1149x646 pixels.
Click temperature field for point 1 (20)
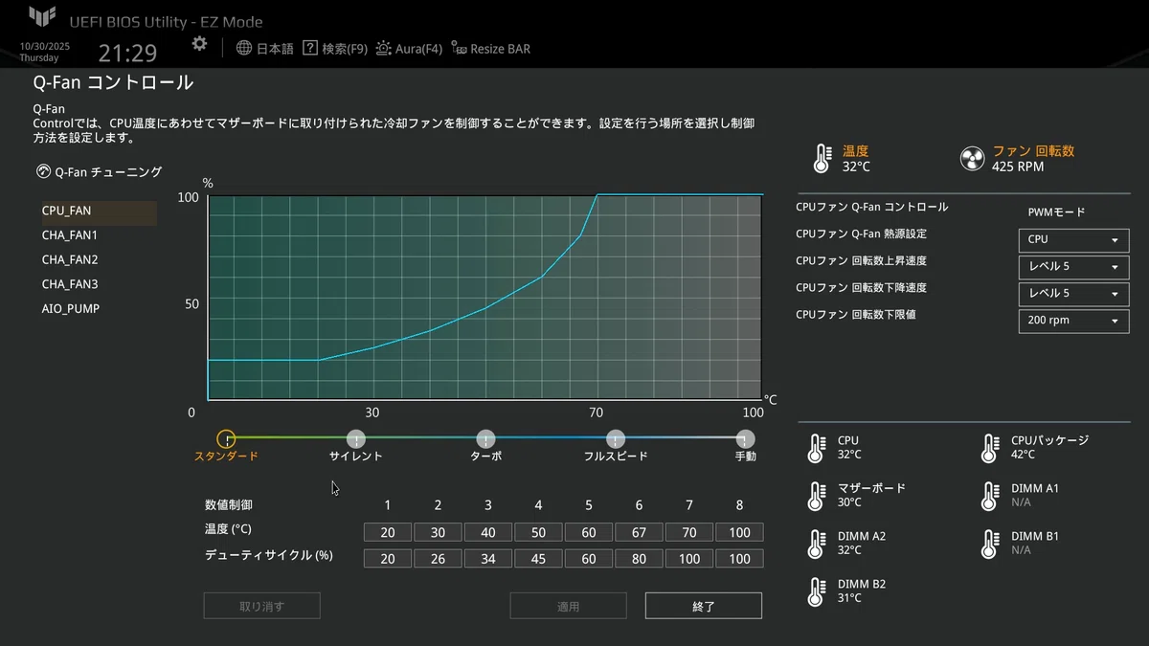(x=388, y=533)
